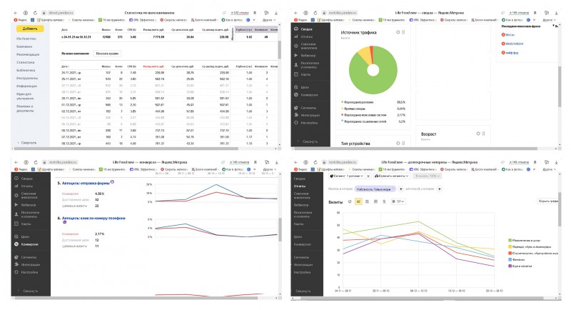Expand Другое bookmarks in Direct statistics window
This screenshot has width=571, height=310.
(269, 20)
